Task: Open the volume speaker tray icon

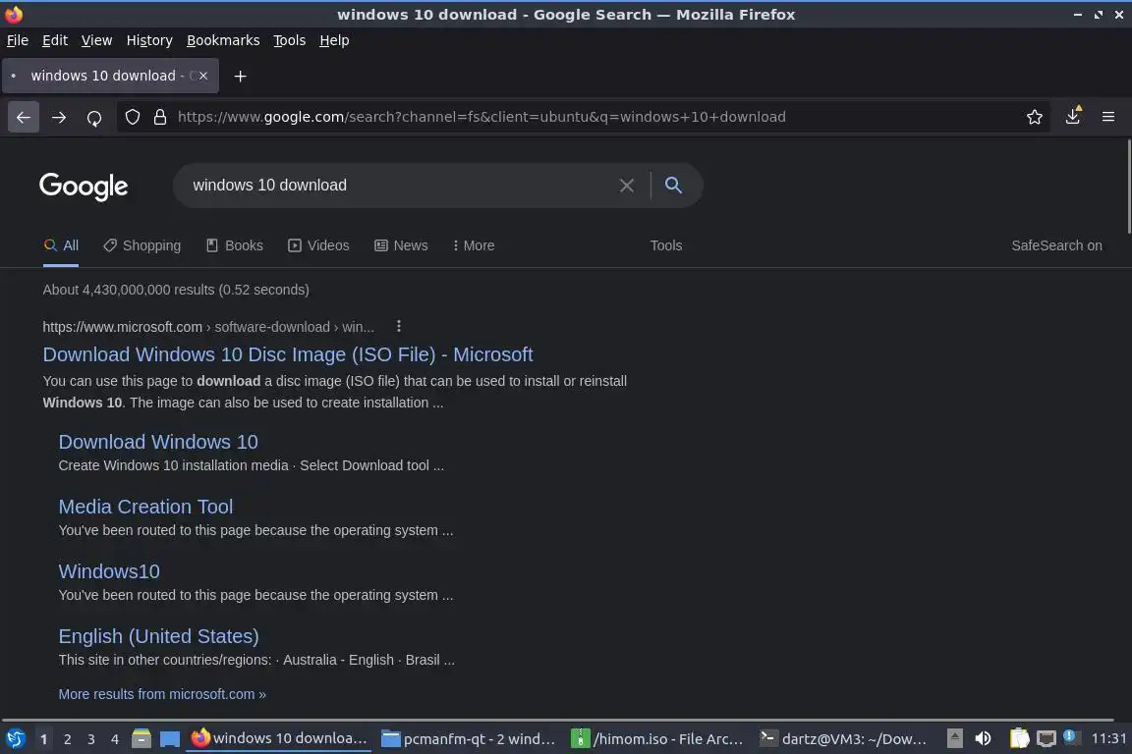Action: click(983, 738)
